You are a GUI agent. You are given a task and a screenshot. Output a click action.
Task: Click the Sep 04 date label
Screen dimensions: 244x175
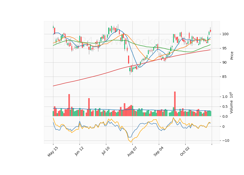point(158,151)
